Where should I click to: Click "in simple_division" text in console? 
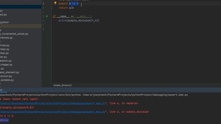(135, 112)
